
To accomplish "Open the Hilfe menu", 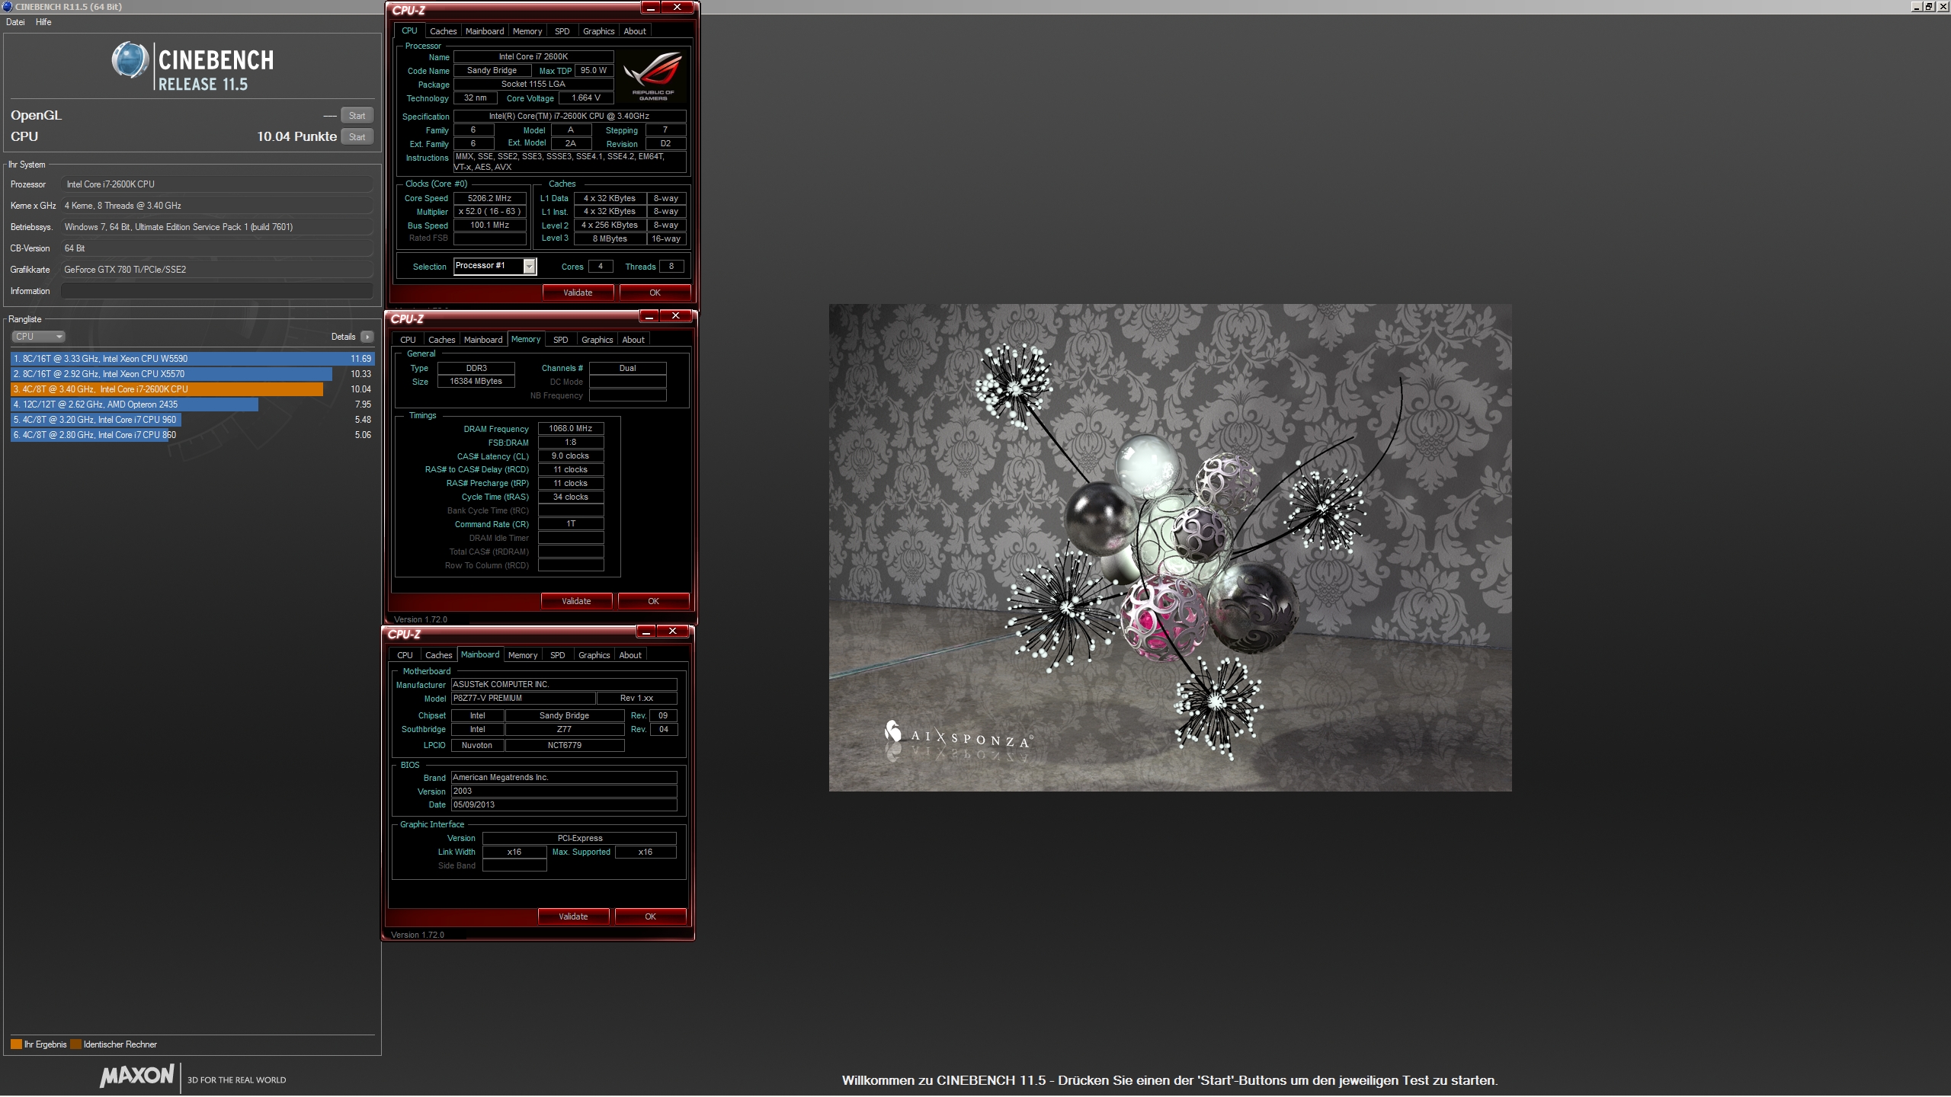I will 43,22.
